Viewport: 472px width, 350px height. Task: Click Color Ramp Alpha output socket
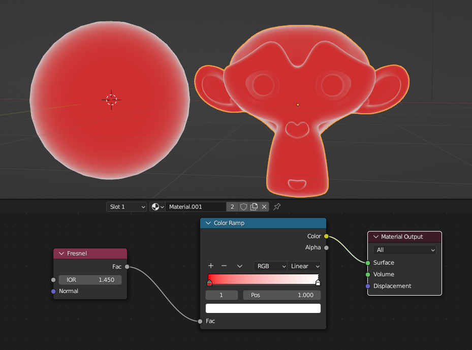pyautogui.click(x=326, y=248)
